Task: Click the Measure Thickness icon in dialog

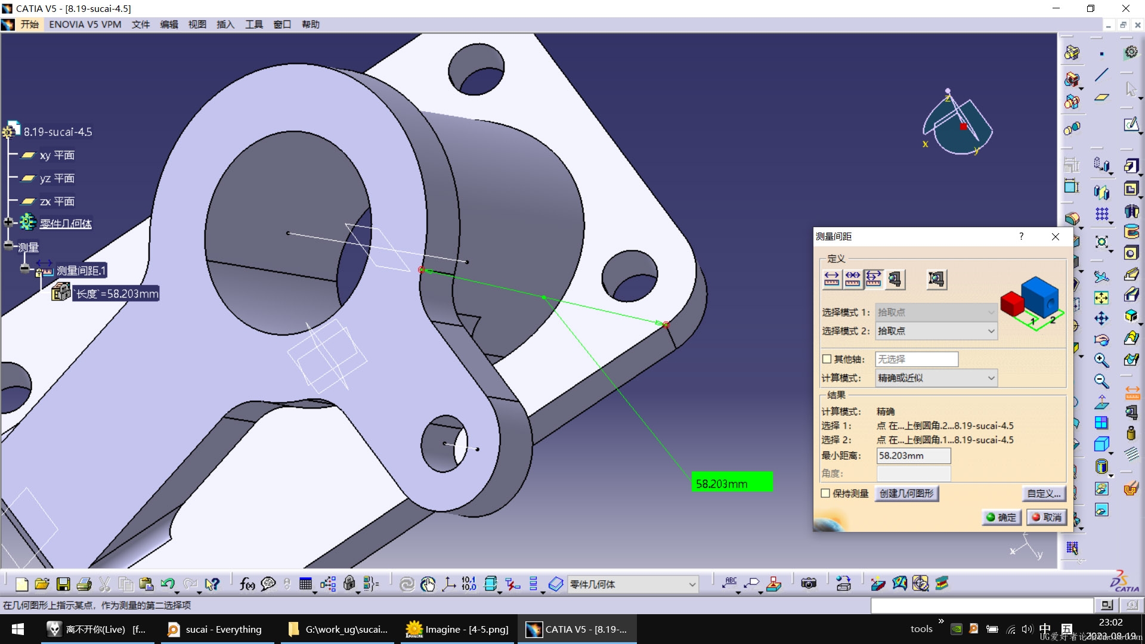Action: (936, 279)
